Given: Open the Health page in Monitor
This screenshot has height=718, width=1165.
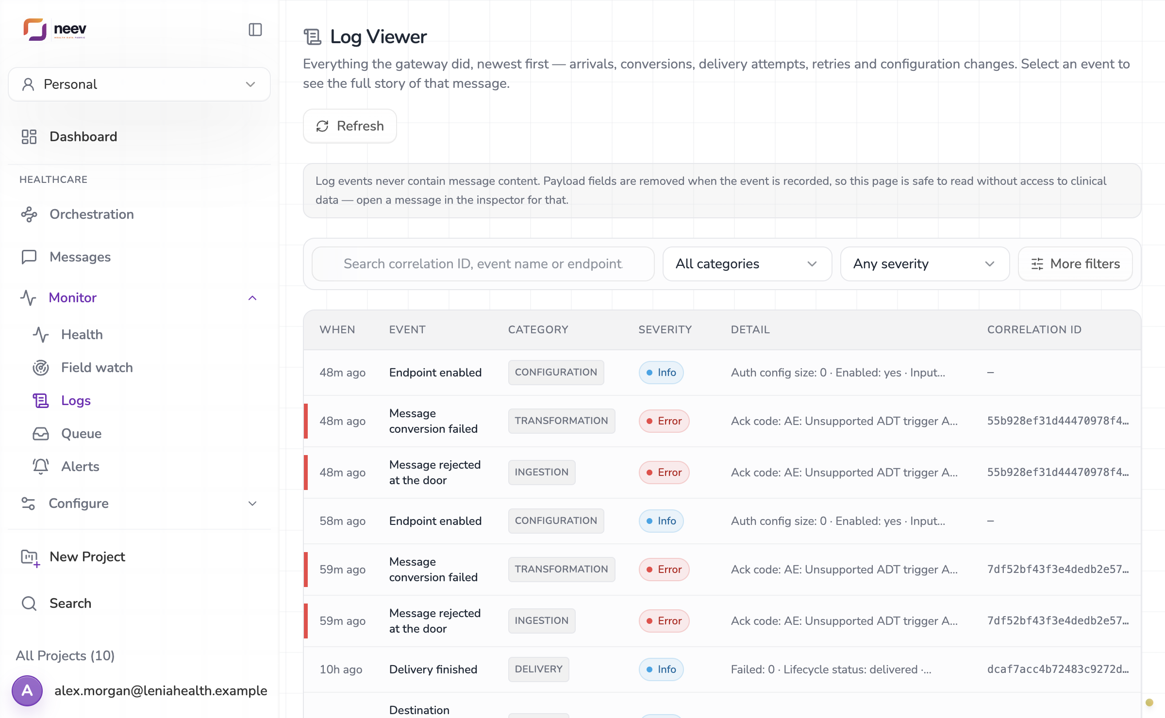Looking at the screenshot, I should [82, 335].
